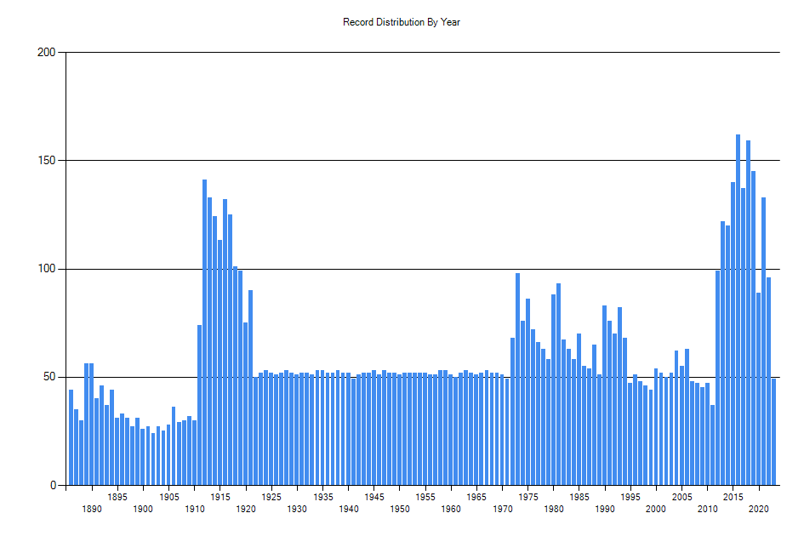The image size is (804, 536).
Task: Click the x-axis label 1935
Action: [322, 497]
